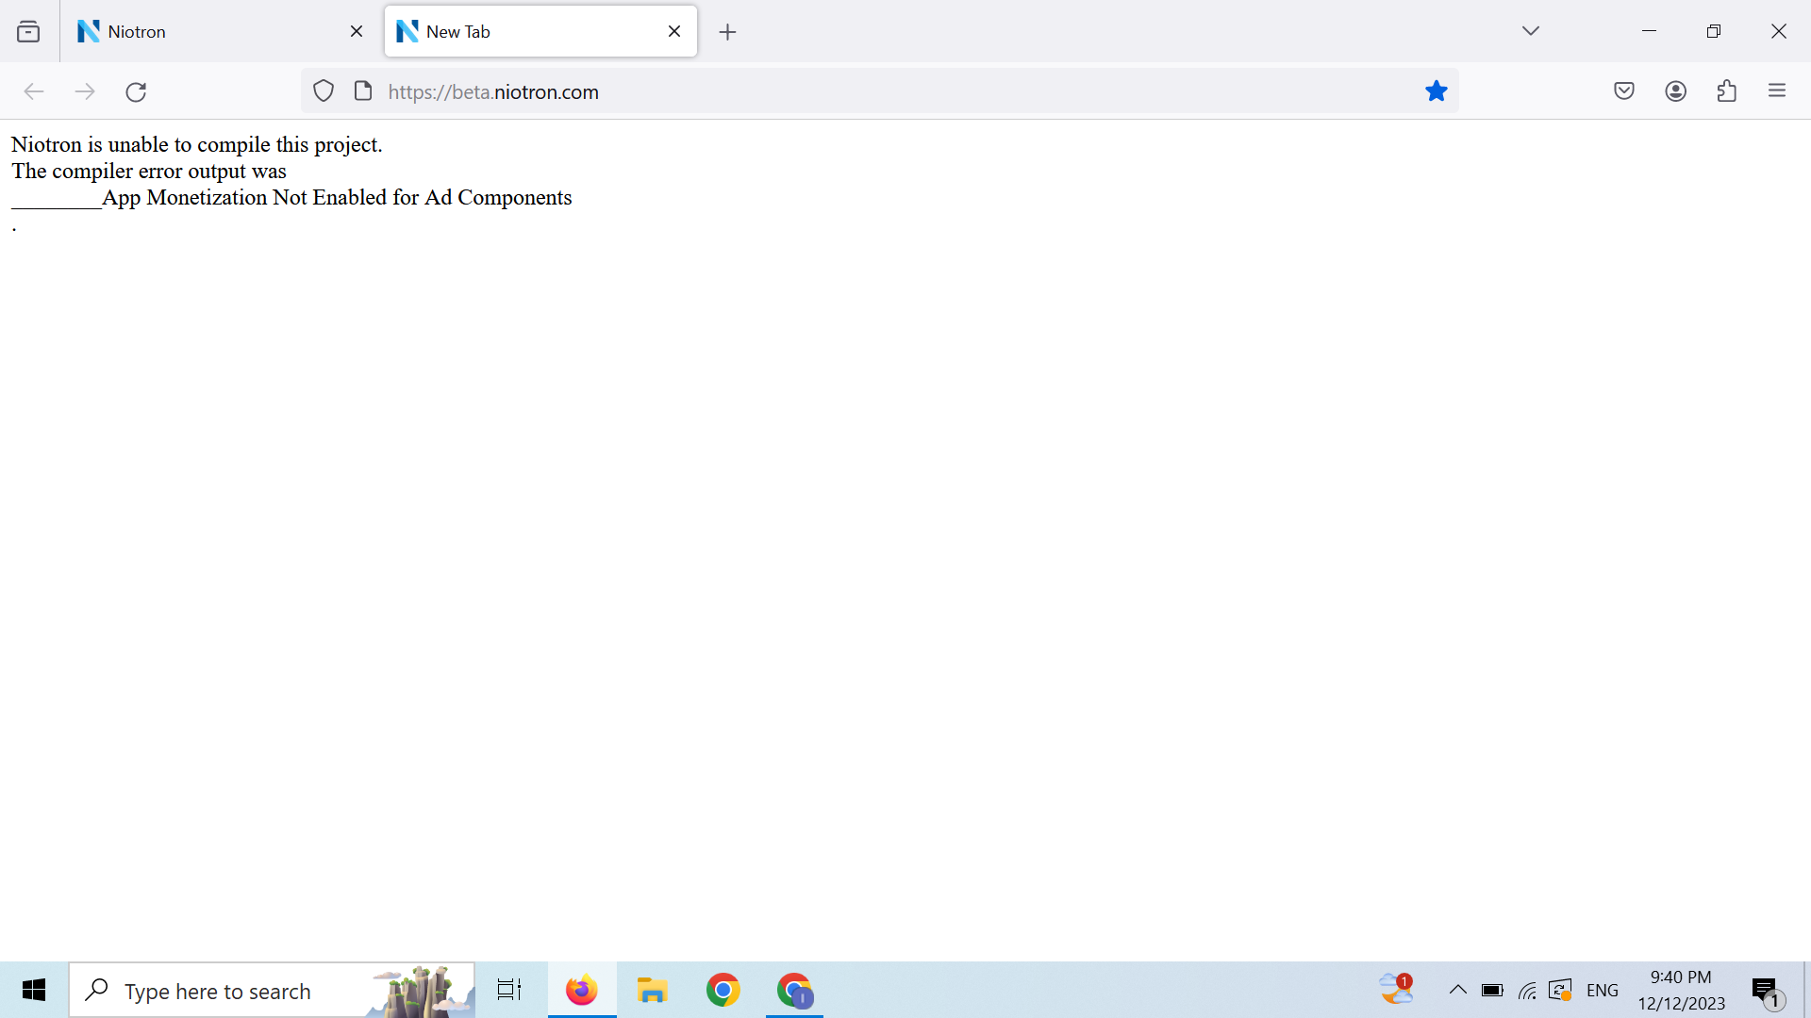Minimize the Firefox window
This screenshot has height=1018, width=1811.
coord(1649,31)
